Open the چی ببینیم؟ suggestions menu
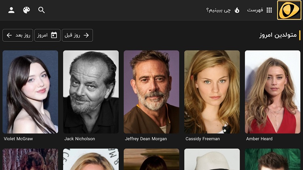Screen dimensions: 303x170 tap(223, 10)
